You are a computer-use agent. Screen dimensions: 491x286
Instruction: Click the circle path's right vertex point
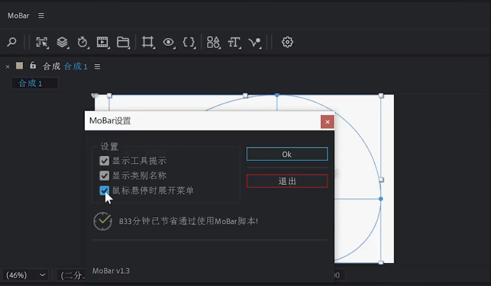click(x=381, y=199)
